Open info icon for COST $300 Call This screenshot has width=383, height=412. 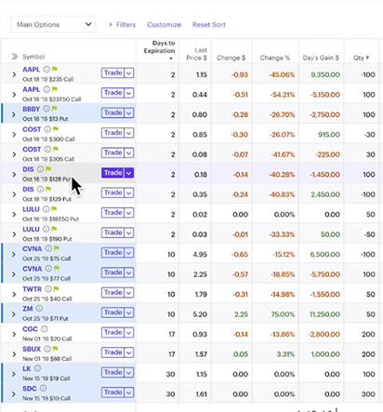point(47,129)
